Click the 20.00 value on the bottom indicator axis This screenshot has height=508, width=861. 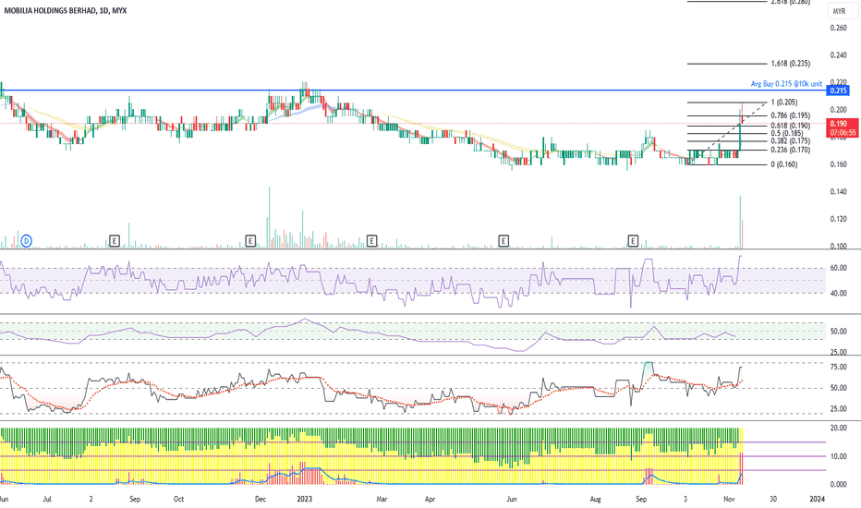(x=838, y=428)
